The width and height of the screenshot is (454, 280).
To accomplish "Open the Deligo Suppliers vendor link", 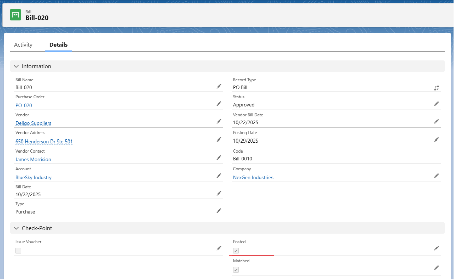I will tap(33, 123).
